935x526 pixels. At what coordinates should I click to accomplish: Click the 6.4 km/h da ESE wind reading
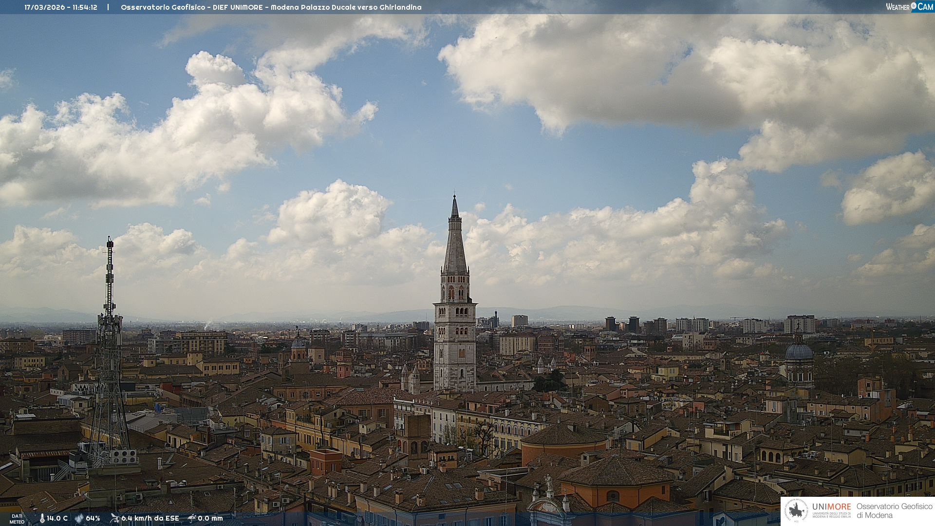(150, 518)
